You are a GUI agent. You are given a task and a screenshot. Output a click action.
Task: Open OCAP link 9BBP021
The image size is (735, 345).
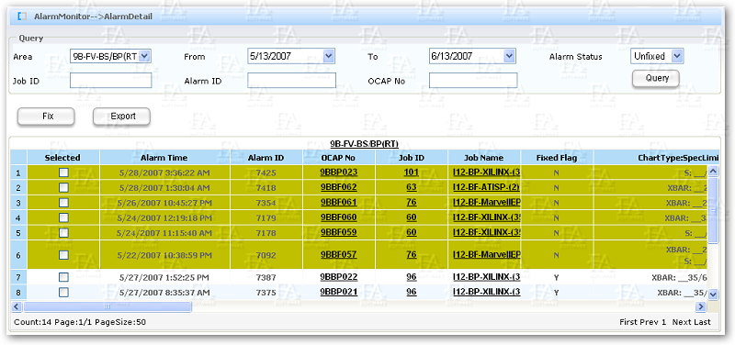(x=339, y=292)
